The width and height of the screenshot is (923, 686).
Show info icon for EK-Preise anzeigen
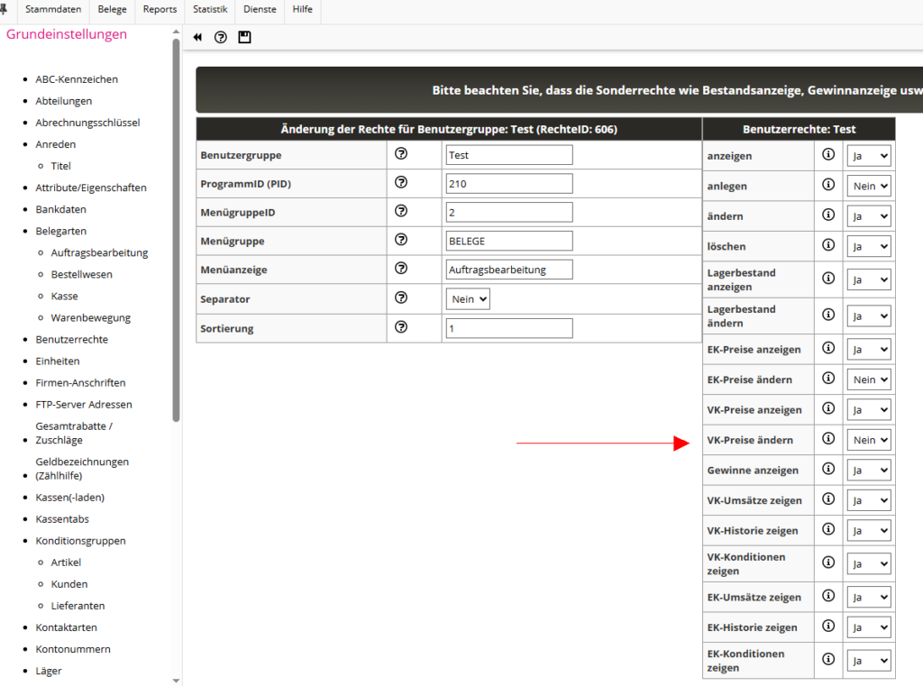[x=828, y=348]
